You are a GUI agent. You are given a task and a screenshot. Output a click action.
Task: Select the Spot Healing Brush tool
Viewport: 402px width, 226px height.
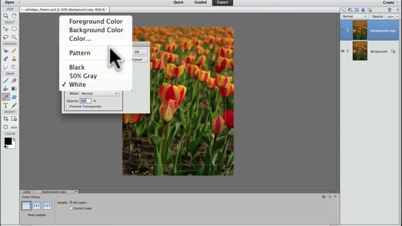14,51
